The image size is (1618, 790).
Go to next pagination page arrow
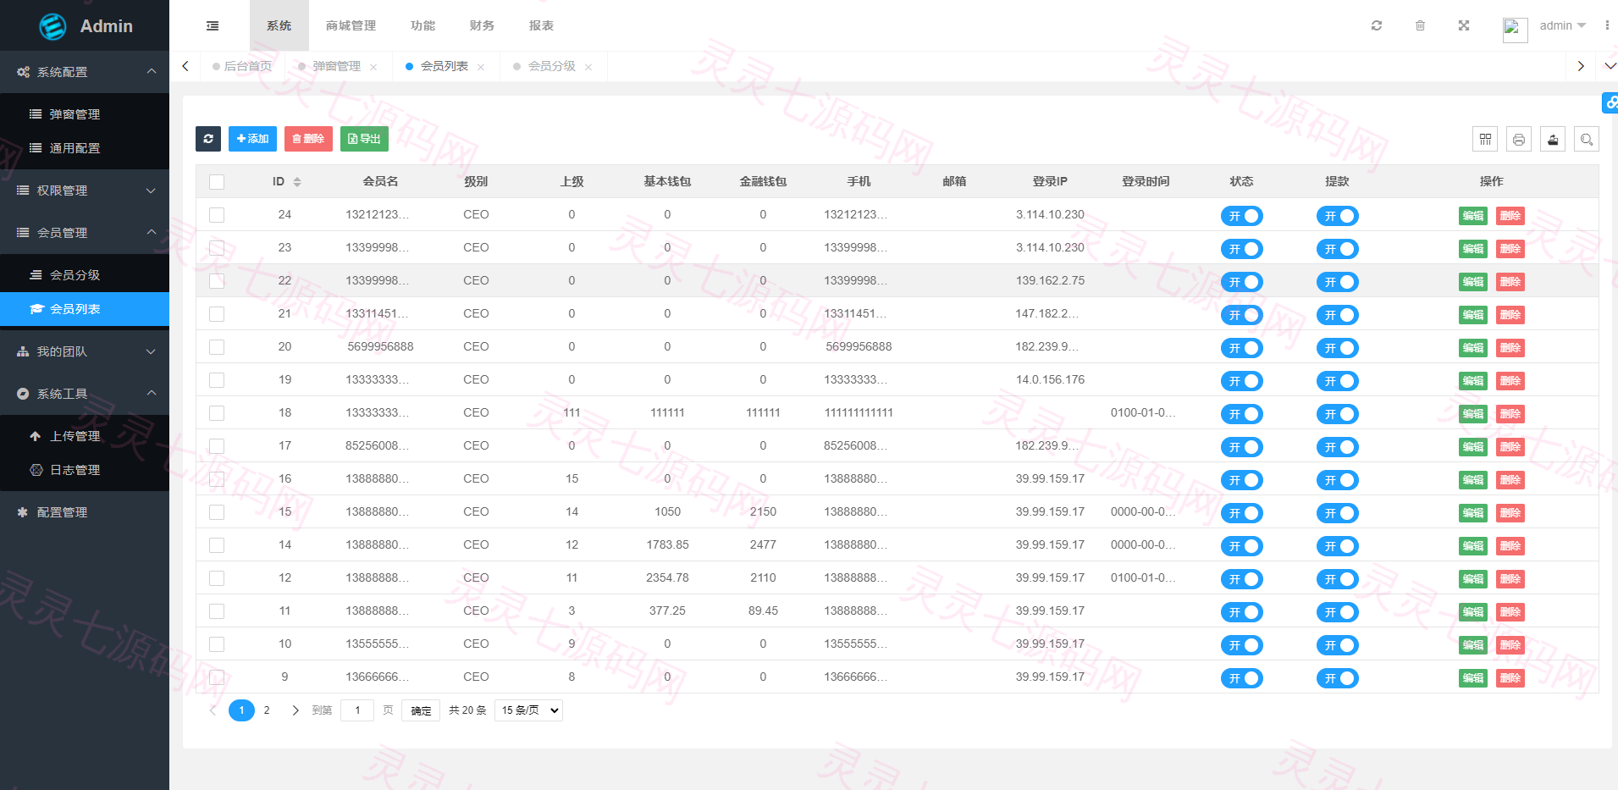coord(295,710)
